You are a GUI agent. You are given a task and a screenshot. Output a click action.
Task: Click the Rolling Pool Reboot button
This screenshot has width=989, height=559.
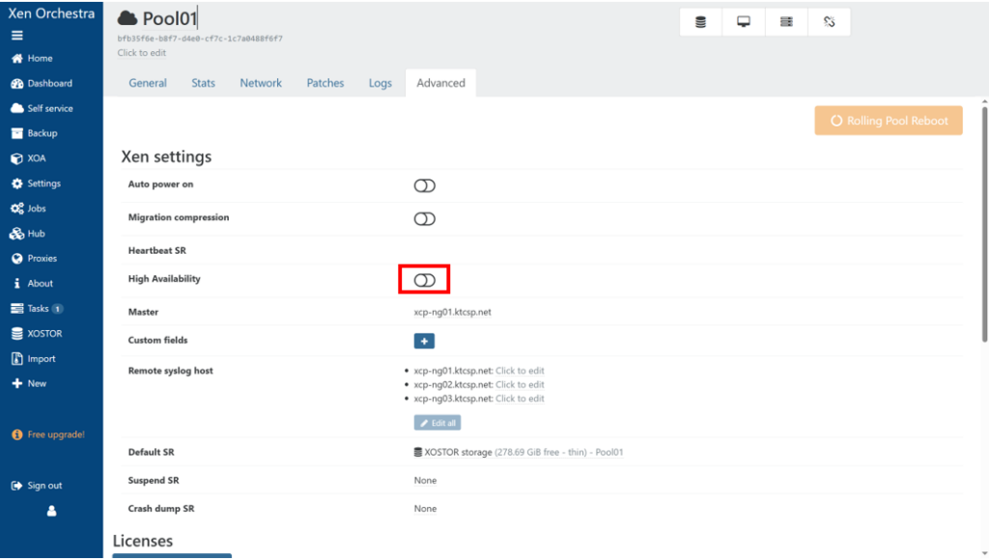(x=889, y=121)
